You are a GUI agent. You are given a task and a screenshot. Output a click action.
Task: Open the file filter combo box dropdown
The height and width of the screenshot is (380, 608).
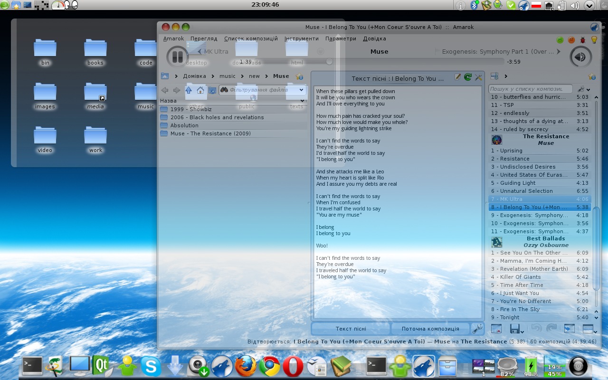pos(302,90)
